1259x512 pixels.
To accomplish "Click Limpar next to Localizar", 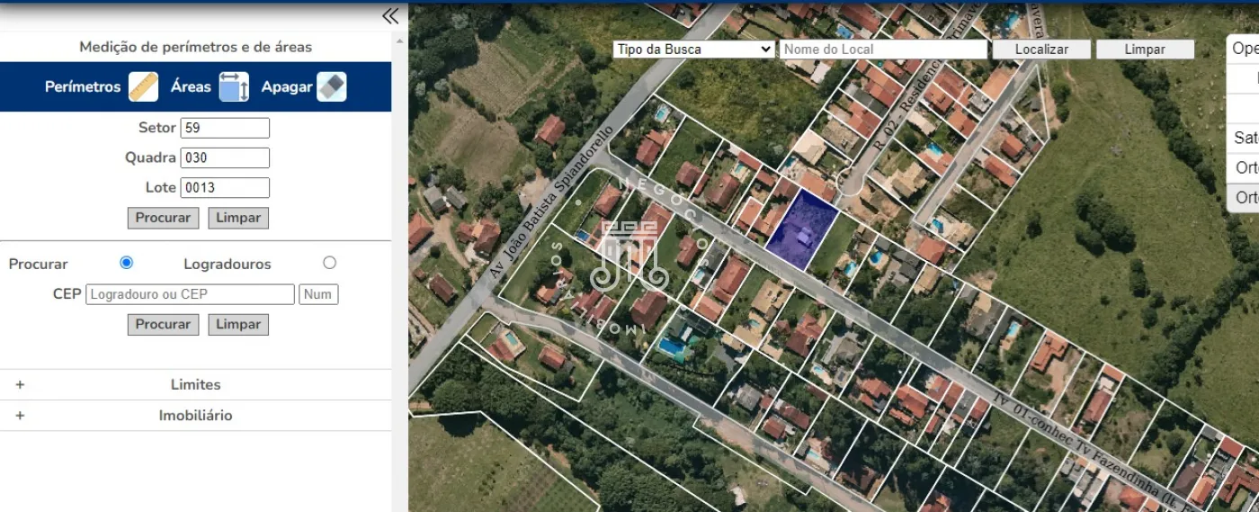I will point(1144,49).
